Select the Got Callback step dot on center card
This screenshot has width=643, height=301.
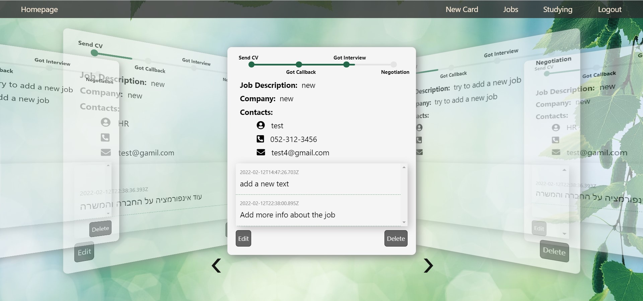[299, 64]
